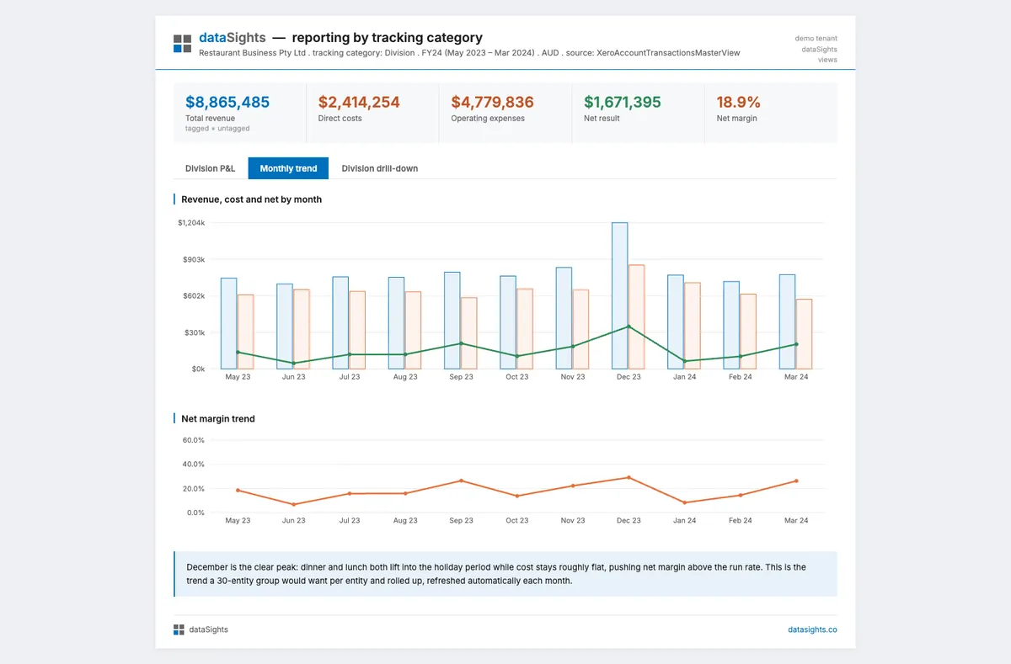Click the Direct costs $2,414,254 card
1011x664 pixels.
click(372, 113)
